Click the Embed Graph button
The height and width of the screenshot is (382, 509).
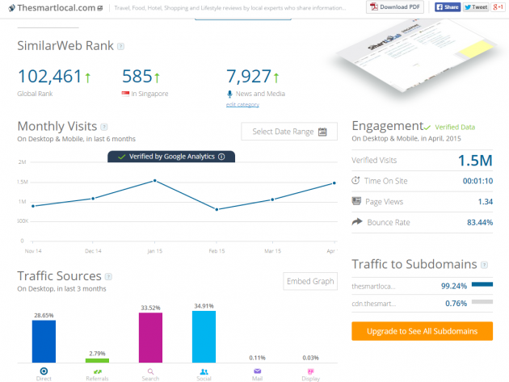click(311, 281)
